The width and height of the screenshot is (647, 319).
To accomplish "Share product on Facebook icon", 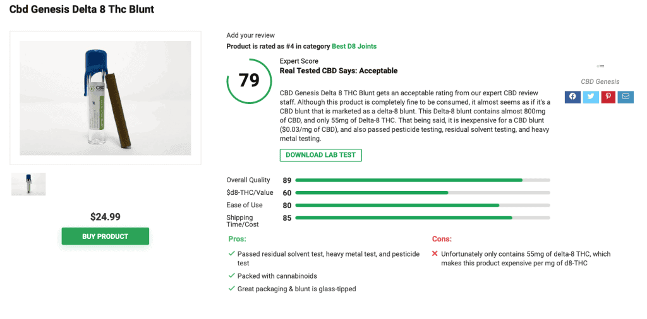I will (572, 96).
